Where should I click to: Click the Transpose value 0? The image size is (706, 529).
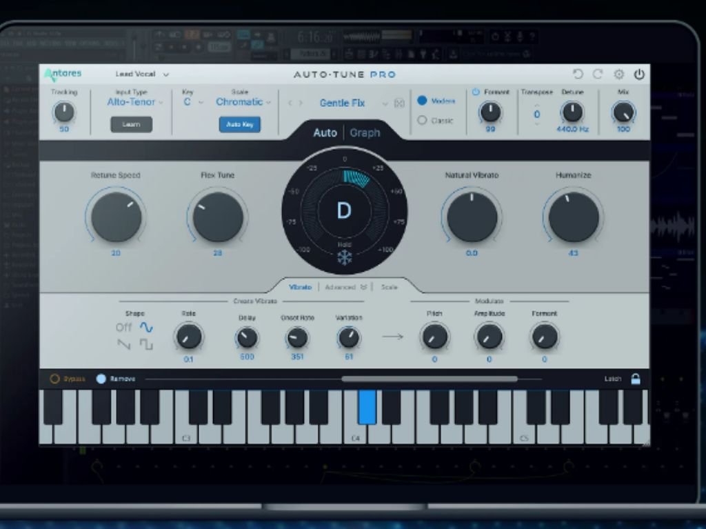point(536,114)
